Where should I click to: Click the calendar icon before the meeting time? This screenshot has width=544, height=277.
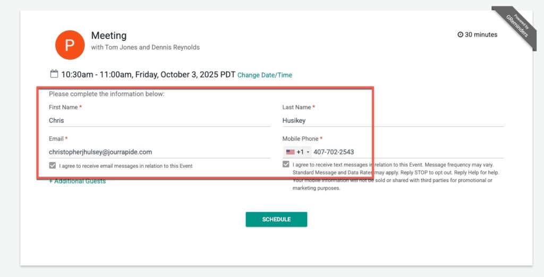(54, 74)
